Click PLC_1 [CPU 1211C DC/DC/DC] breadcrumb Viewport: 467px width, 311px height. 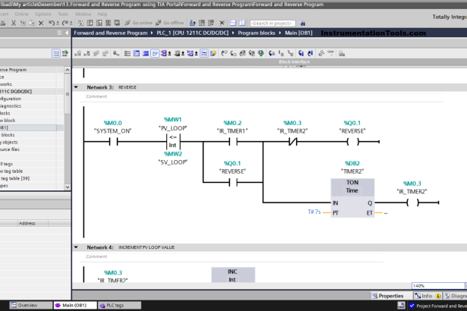192,33
